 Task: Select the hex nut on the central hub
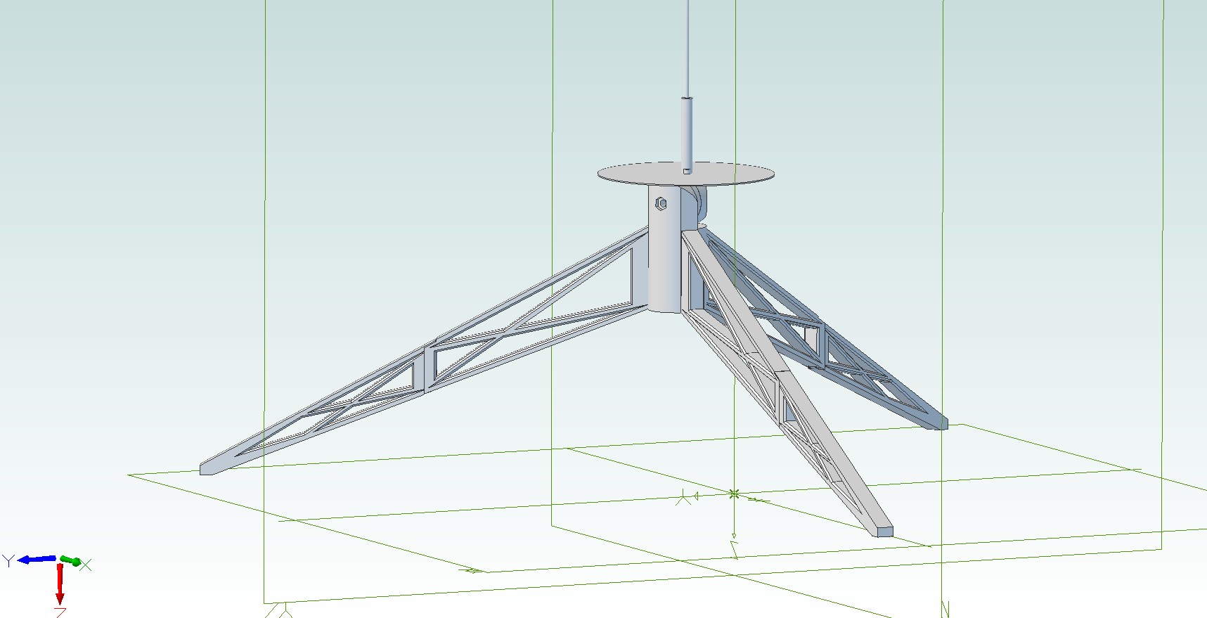661,204
